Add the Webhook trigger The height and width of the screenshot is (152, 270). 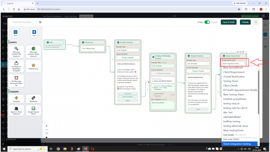coord(33,99)
